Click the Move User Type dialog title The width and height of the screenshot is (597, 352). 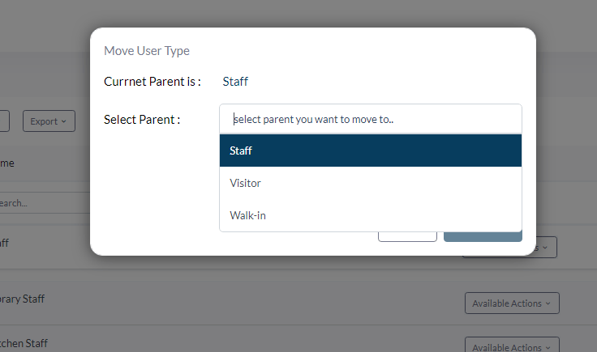[x=147, y=50]
